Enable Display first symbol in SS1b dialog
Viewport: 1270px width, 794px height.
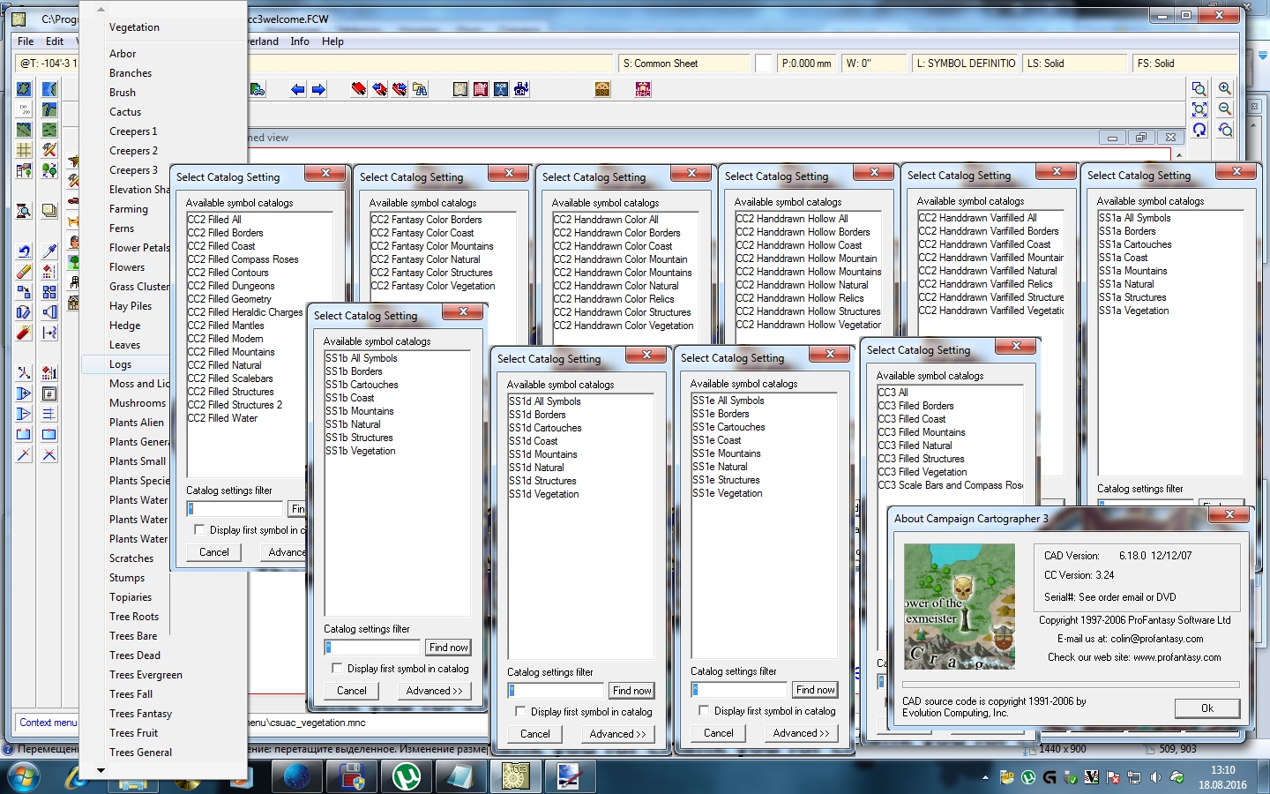pyautogui.click(x=337, y=669)
